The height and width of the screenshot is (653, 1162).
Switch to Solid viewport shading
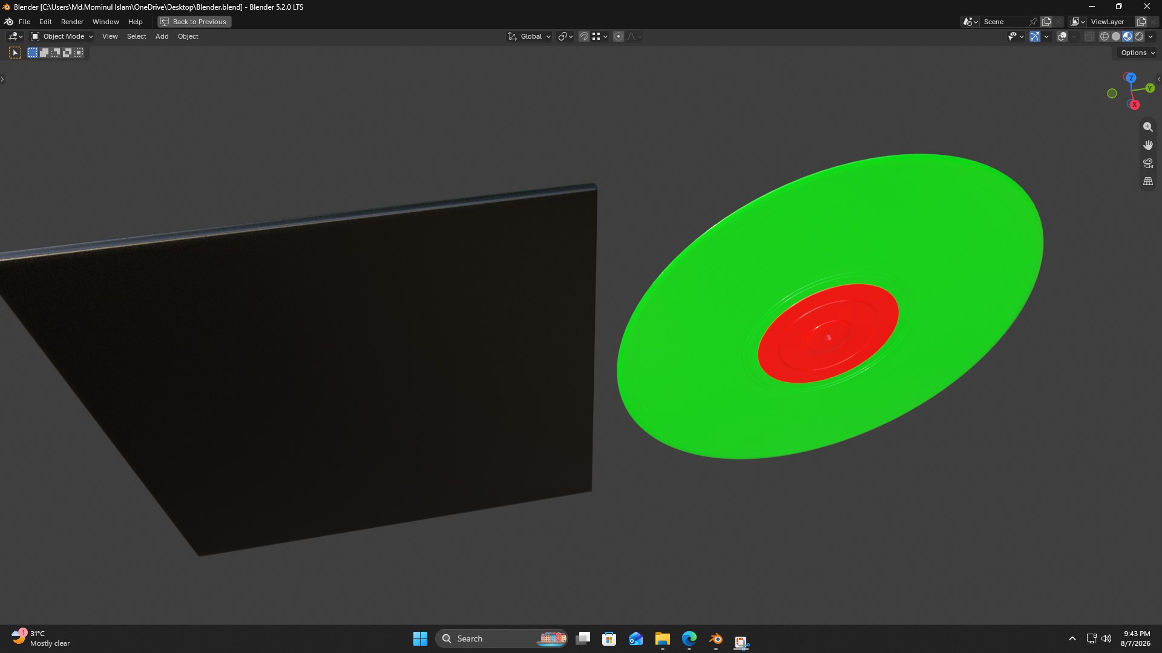coord(1116,37)
